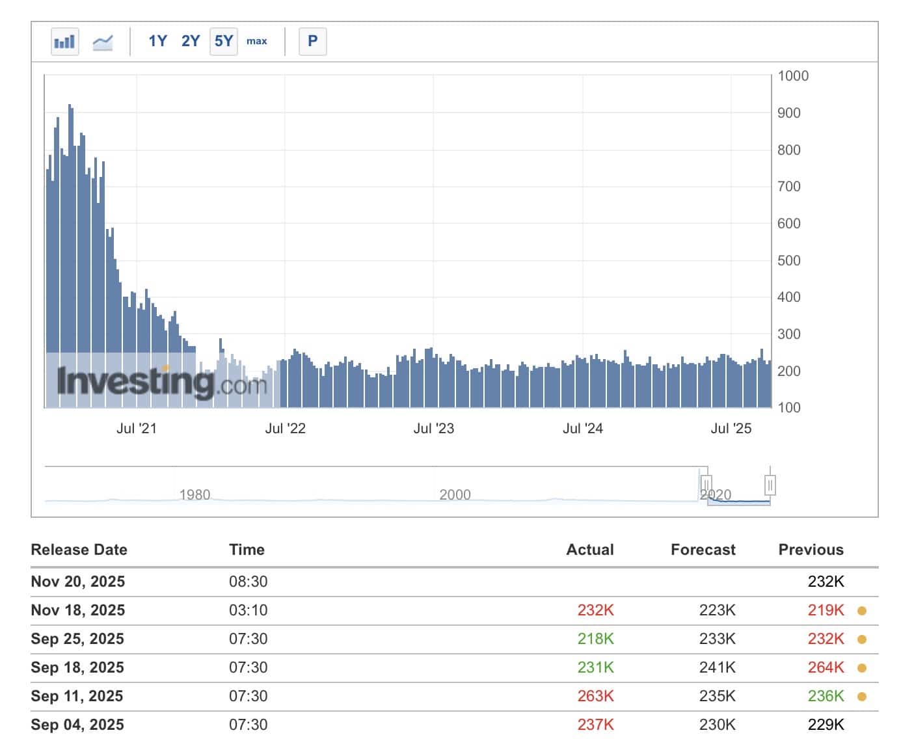Screen dimensions: 901x752
Task: Click the yellow dot on Nov 18 row
Action: [861, 611]
